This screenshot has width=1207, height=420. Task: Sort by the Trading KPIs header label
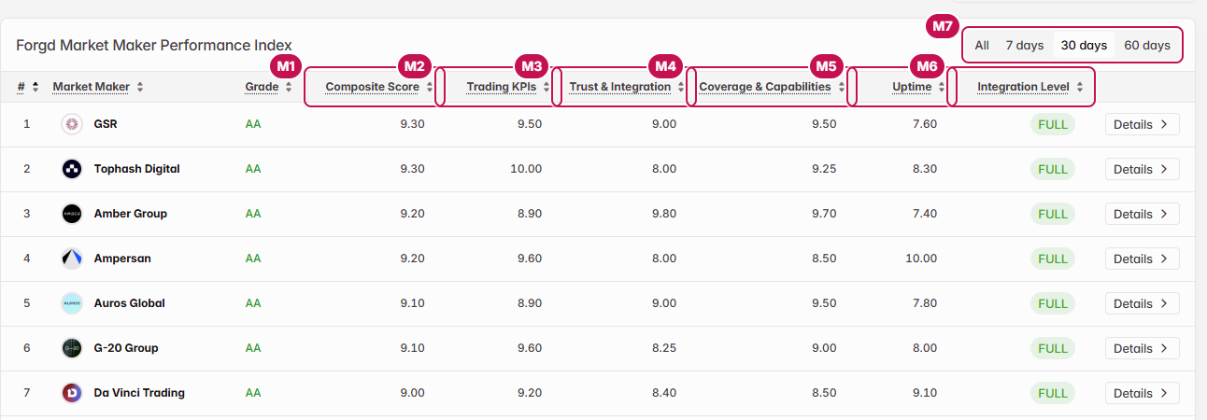pyautogui.click(x=502, y=87)
